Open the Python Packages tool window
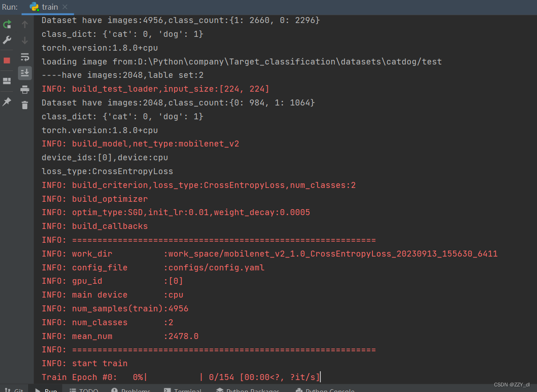 coord(248,390)
